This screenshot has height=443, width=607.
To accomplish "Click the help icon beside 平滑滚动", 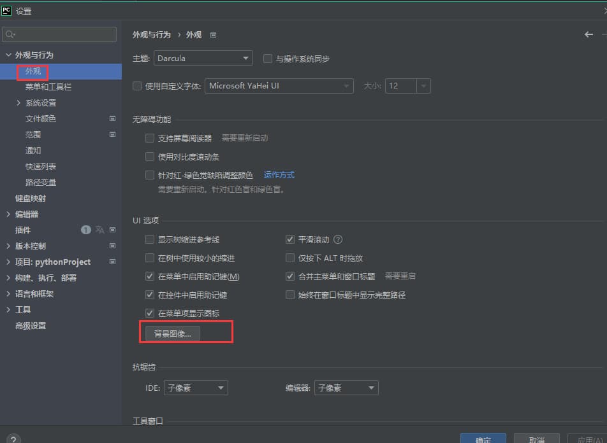I will pos(338,240).
